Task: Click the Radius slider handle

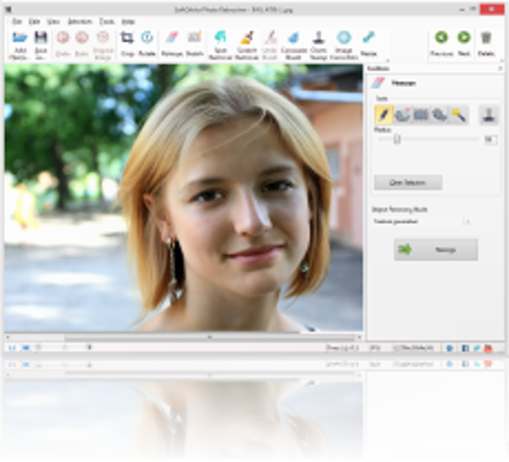Action: point(397,139)
